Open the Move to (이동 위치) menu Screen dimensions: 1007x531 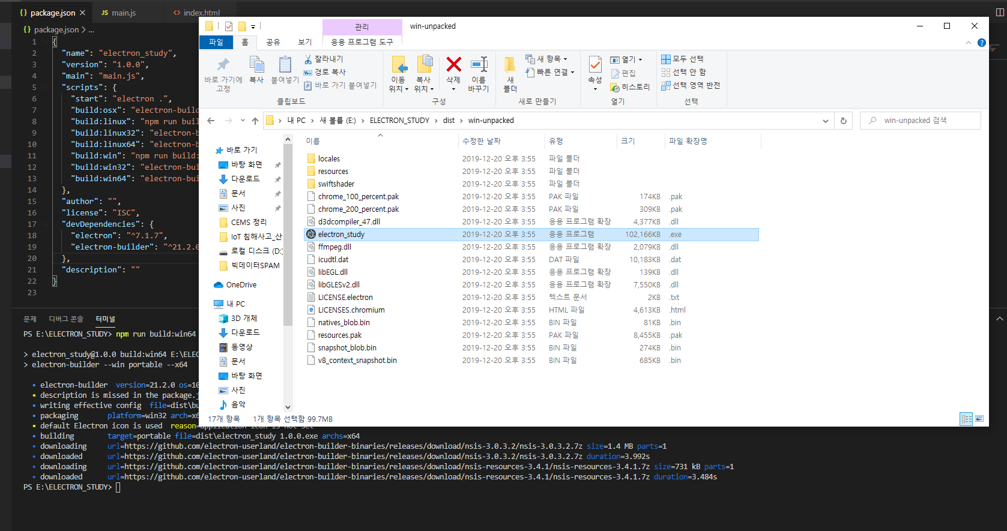(399, 74)
